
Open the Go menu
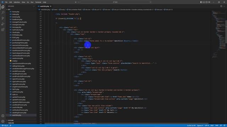28,2
